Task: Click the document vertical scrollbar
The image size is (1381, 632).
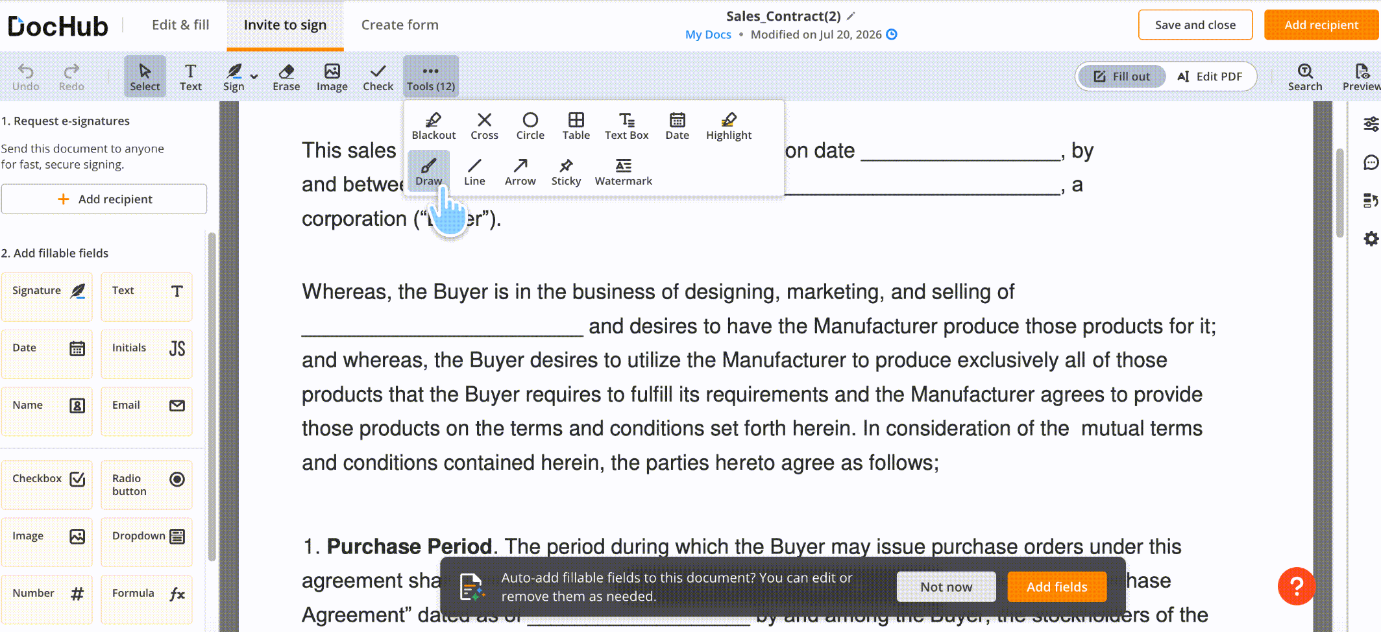Action: (1340, 193)
